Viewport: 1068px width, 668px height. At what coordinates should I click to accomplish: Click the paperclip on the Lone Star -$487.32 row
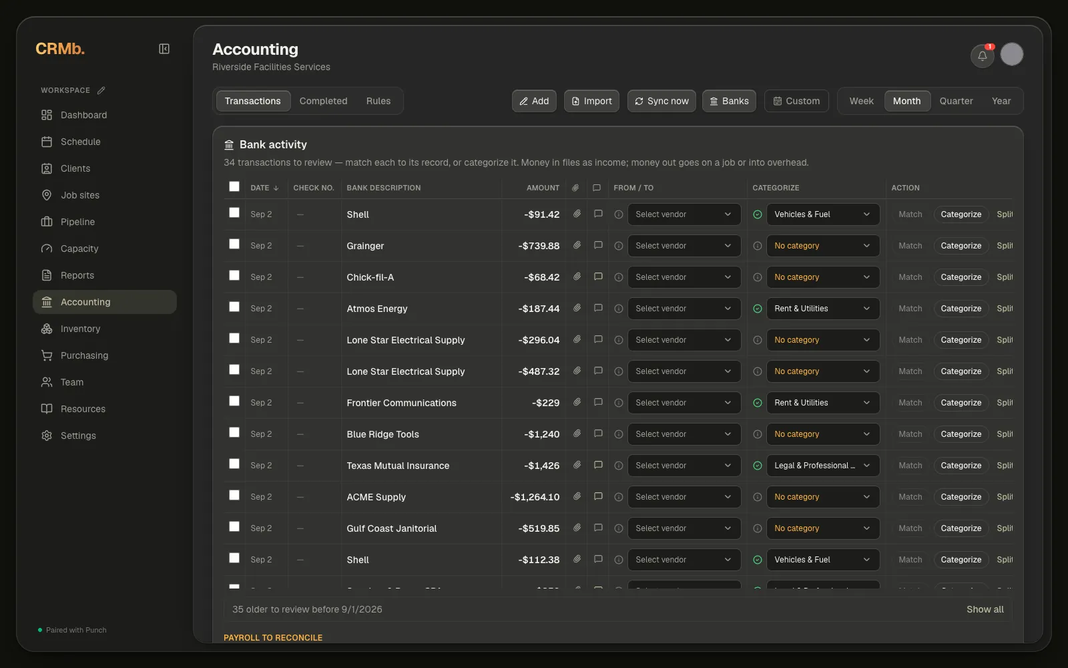(577, 371)
